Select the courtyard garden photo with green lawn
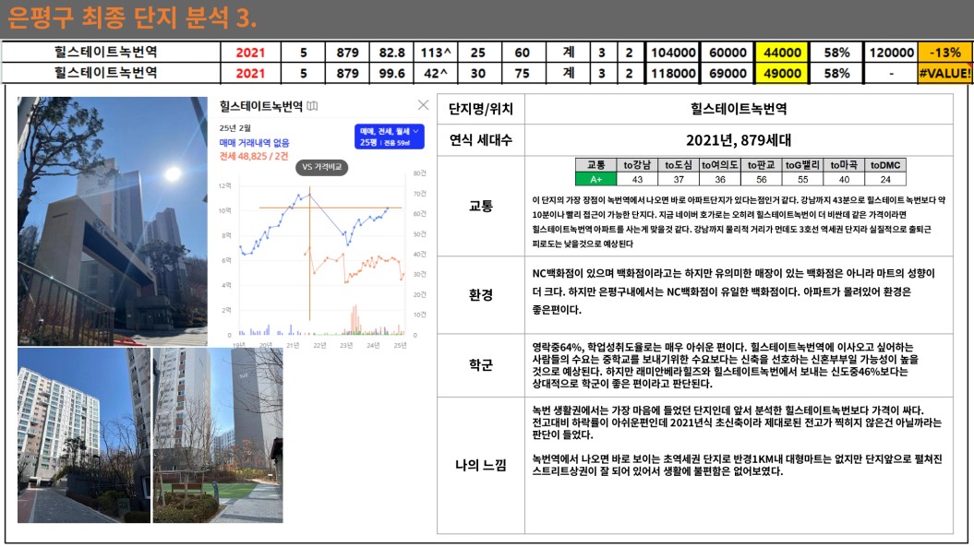Viewport: 974px width, 547px height. [218, 435]
